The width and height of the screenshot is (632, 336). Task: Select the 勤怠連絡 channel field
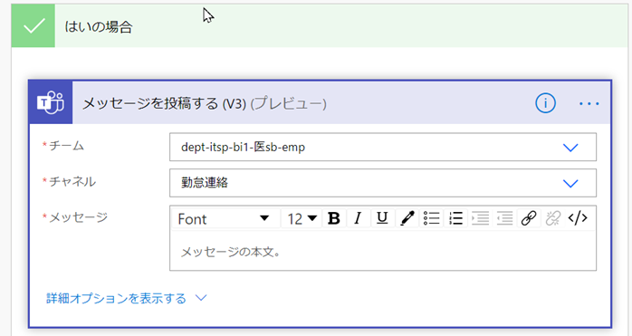click(383, 183)
